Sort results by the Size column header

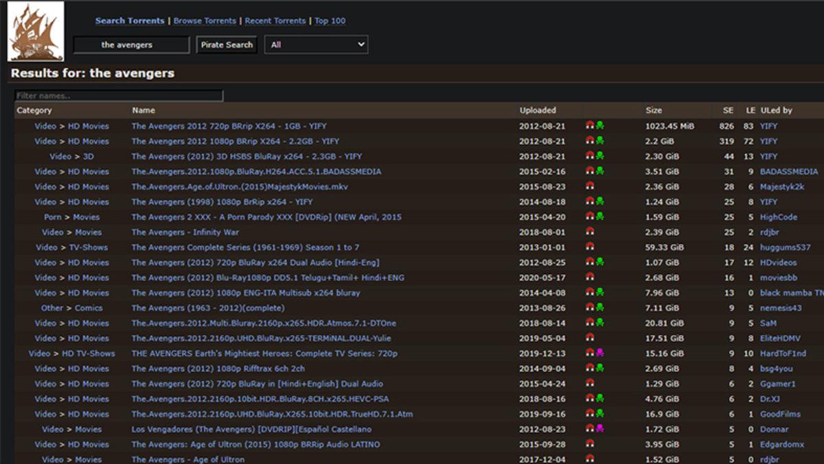(x=654, y=110)
